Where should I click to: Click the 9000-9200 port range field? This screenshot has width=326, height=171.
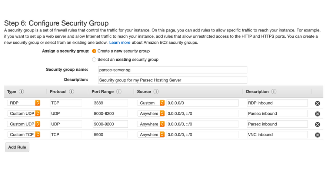point(110,124)
